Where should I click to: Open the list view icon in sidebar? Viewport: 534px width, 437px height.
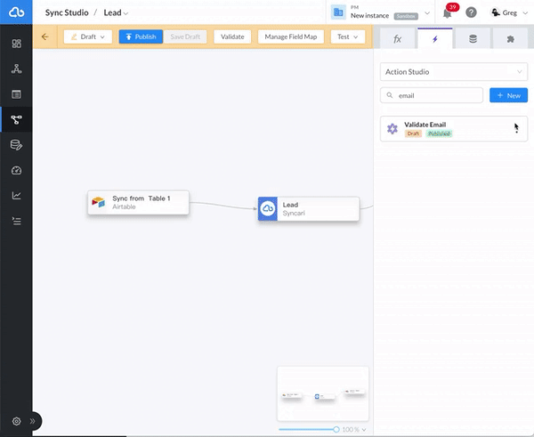click(16, 94)
